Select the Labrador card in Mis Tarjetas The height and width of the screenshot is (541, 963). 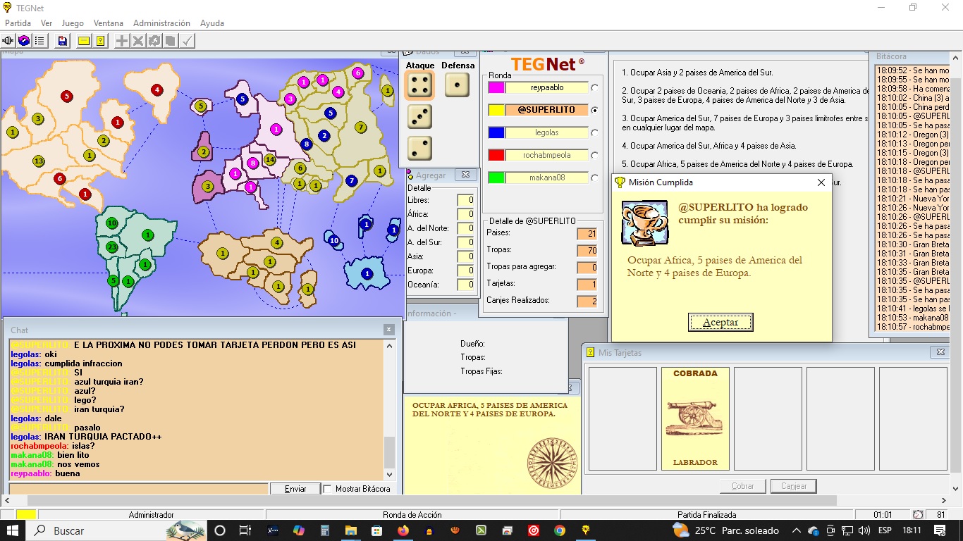click(x=695, y=418)
